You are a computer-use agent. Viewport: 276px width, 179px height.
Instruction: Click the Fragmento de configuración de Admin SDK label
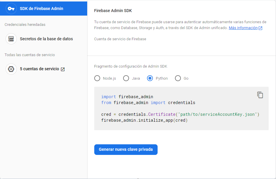click(x=130, y=66)
